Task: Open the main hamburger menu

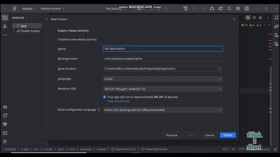Action: pyautogui.click(x=14, y=8)
